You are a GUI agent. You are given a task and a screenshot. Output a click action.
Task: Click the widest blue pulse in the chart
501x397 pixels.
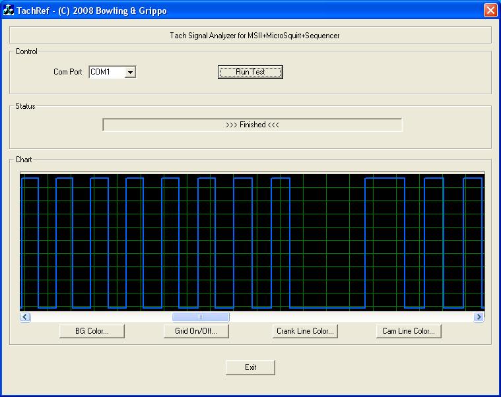tap(385, 178)
